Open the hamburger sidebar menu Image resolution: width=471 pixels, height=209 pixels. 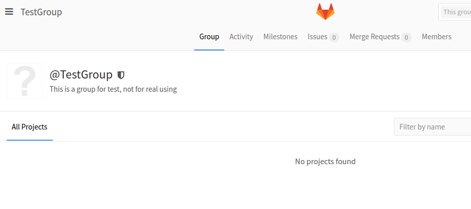[x=9, y=12]
